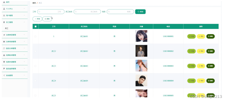Viewport: 226px width, 101px height.
Task: Click the 系统管理 navigation icon
Action: pyautogui.click(x=4, y=75)
